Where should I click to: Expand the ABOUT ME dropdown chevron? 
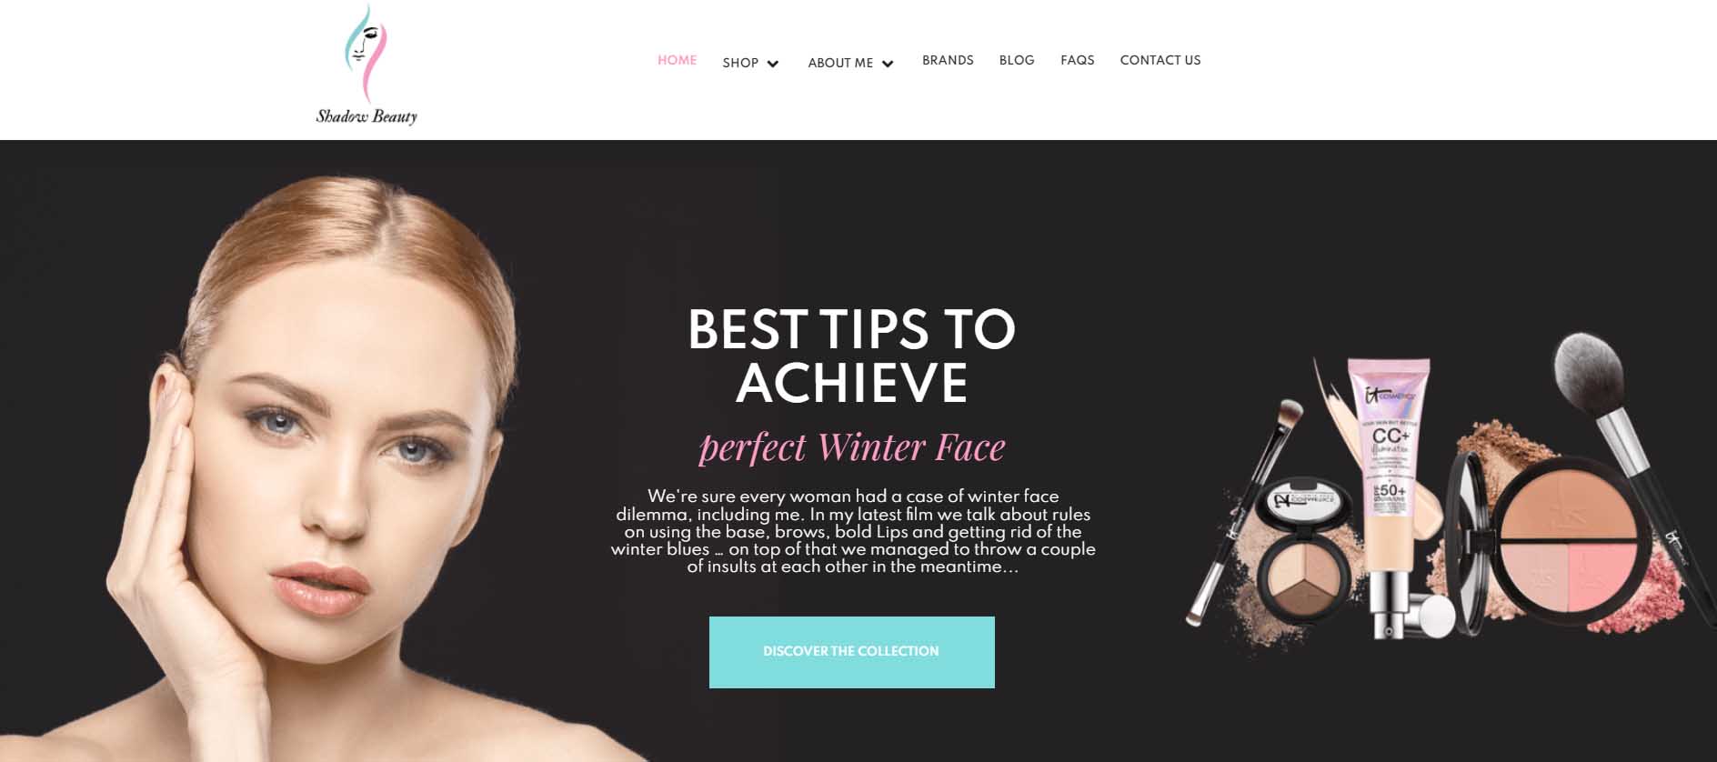[888, 64]
